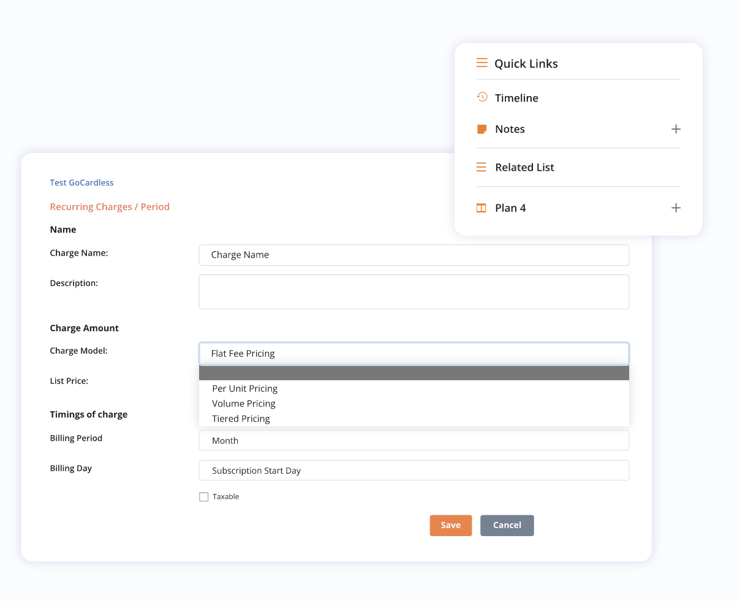Viewport: 740px width, 601px height.
Task: Select Per Unit Pricing from the list
Action: [244, 388]
